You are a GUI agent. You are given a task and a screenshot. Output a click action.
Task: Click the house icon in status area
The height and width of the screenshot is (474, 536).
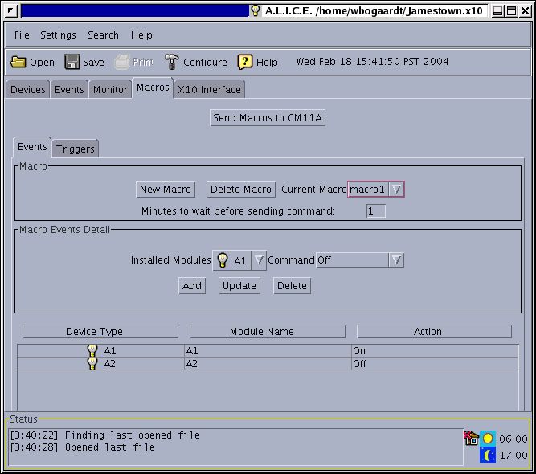pyautogui.click(x=471, y=438)
